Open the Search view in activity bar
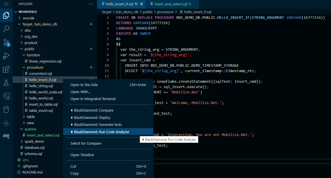 click(x=6, y=29)
